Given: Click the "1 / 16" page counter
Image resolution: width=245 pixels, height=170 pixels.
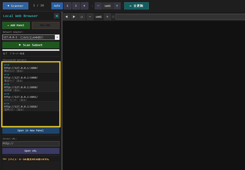Looking at the screenshot, I should point(39,5).
